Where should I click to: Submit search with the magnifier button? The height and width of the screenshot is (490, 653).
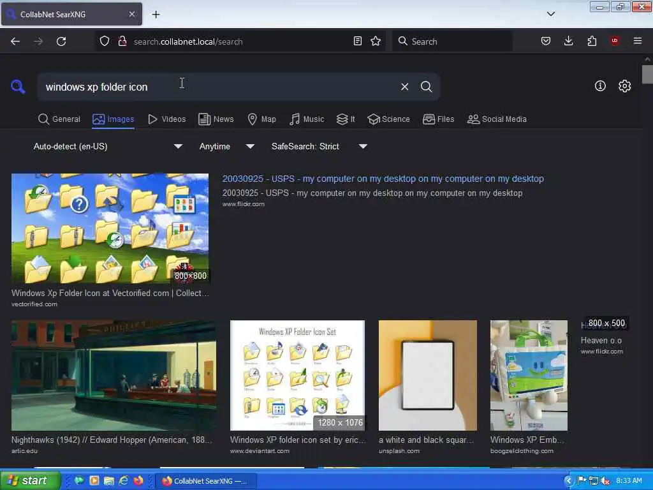426,87
